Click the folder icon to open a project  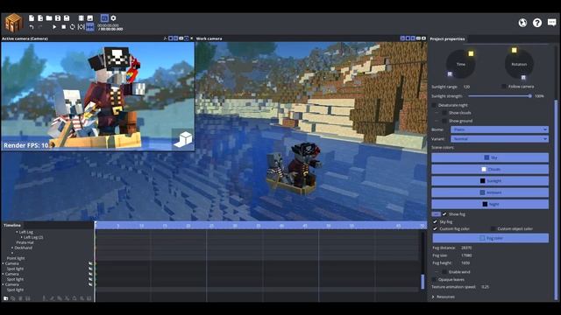coord(49,17)
